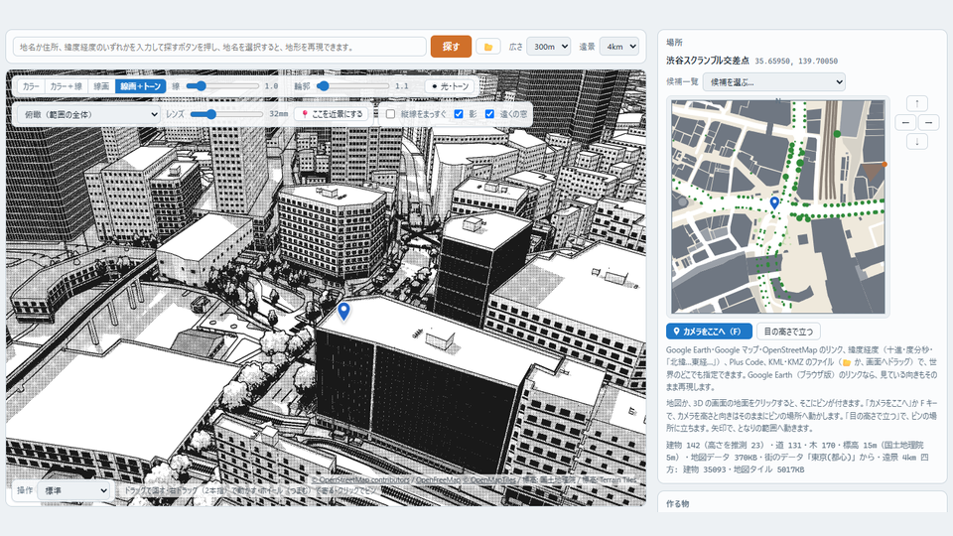Select the カラー＋線 render mode tab

tap(66, 86)
